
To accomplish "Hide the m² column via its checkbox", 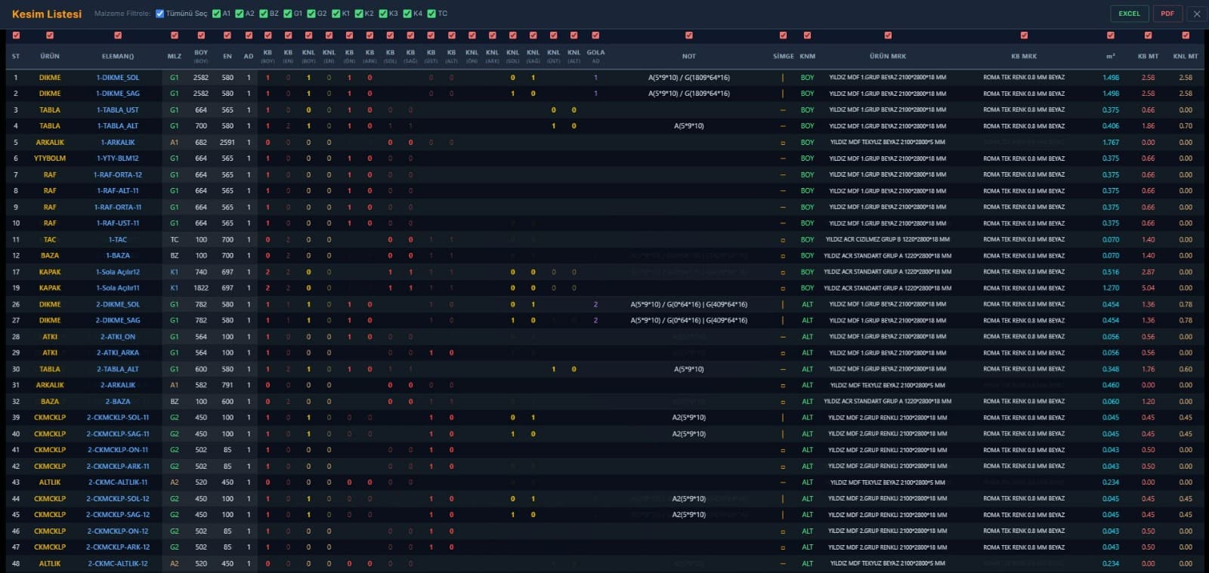I will (1110, 35).
